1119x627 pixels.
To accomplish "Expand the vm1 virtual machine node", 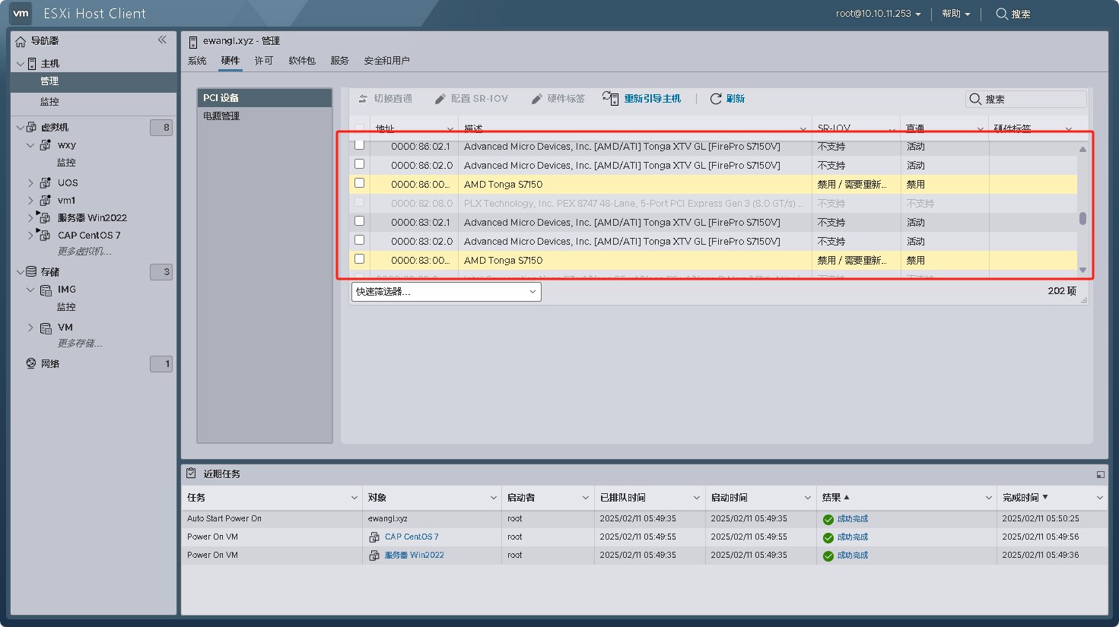I will [x=30, y=201].
